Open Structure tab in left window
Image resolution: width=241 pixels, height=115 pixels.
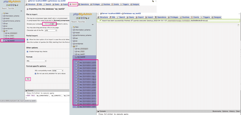[x=31, y=4]
